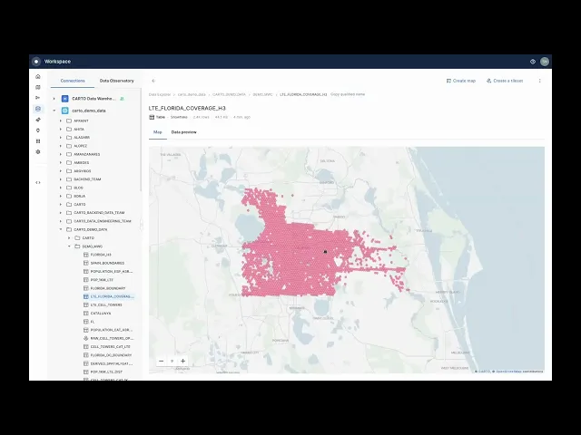Open the FL table entry

click(93, 322)
